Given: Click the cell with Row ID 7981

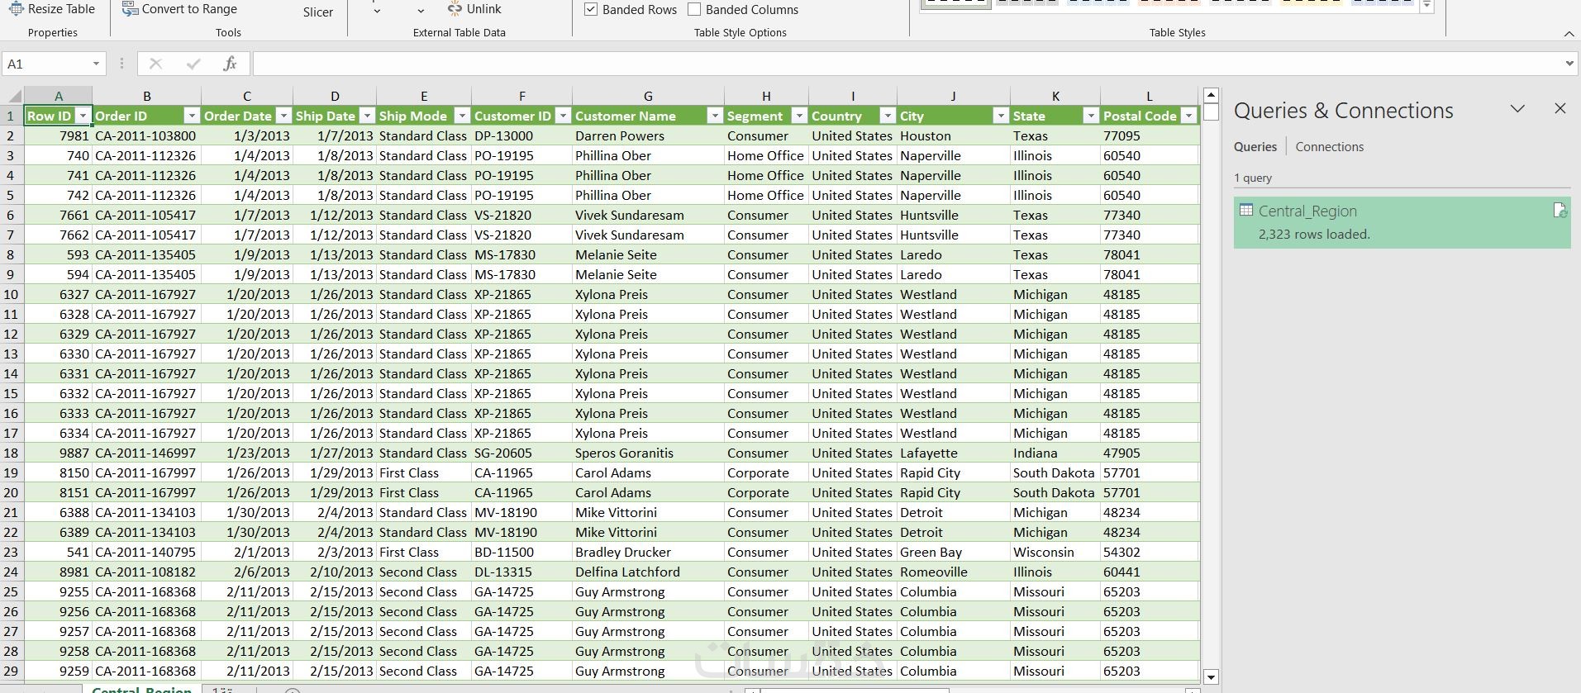Looking at the screenshot, I should pos(58,135).
